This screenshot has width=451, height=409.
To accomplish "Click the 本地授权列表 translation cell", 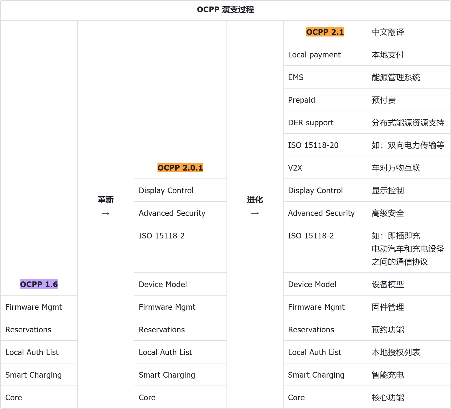I will 396,352.
